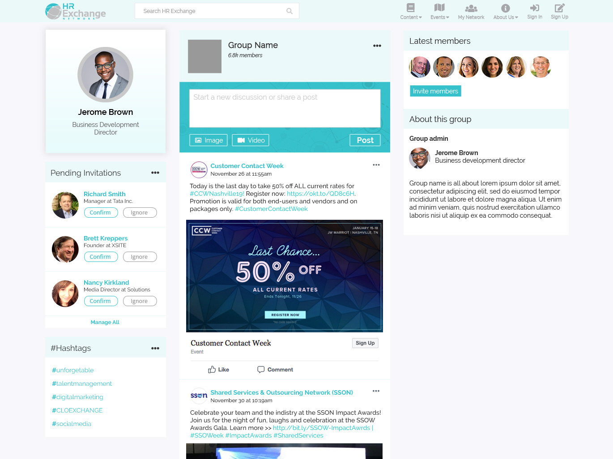This screenshot has width=613, height=459.
Task: Select the #digitalmarketing hashtag
Action: pyautogui.click(x=77, y=397)
